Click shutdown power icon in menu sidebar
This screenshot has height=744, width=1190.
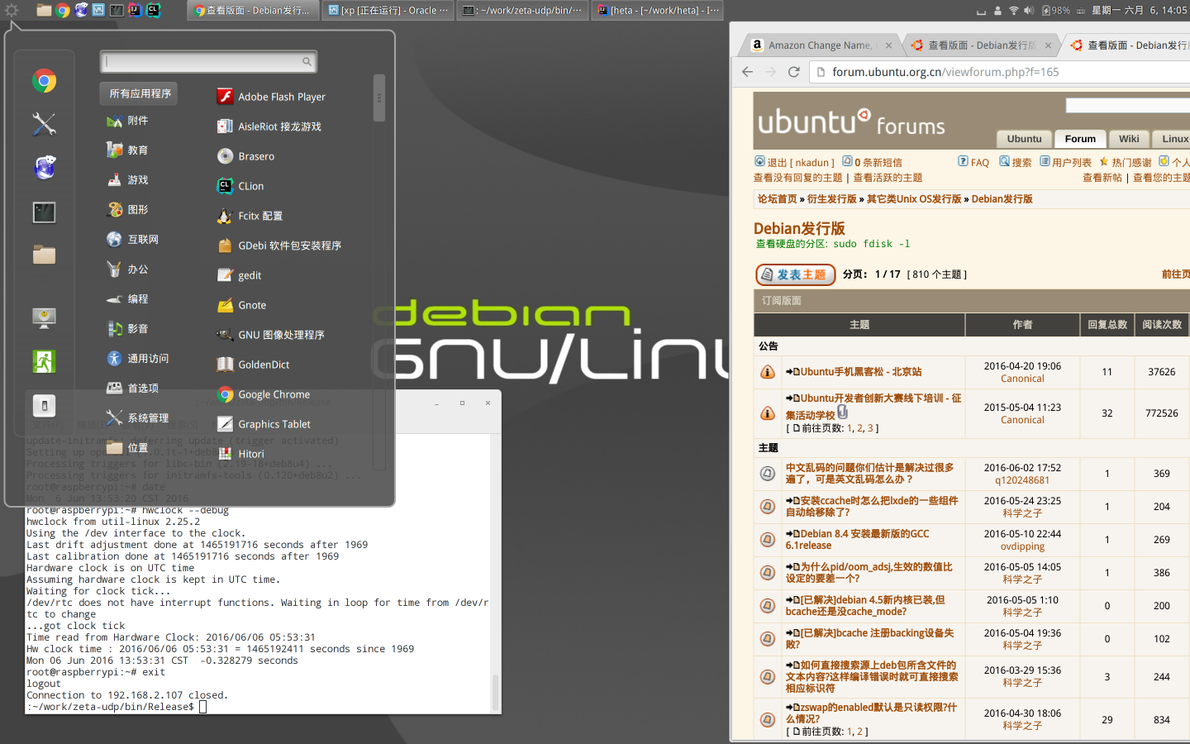[x=45, y=406]
